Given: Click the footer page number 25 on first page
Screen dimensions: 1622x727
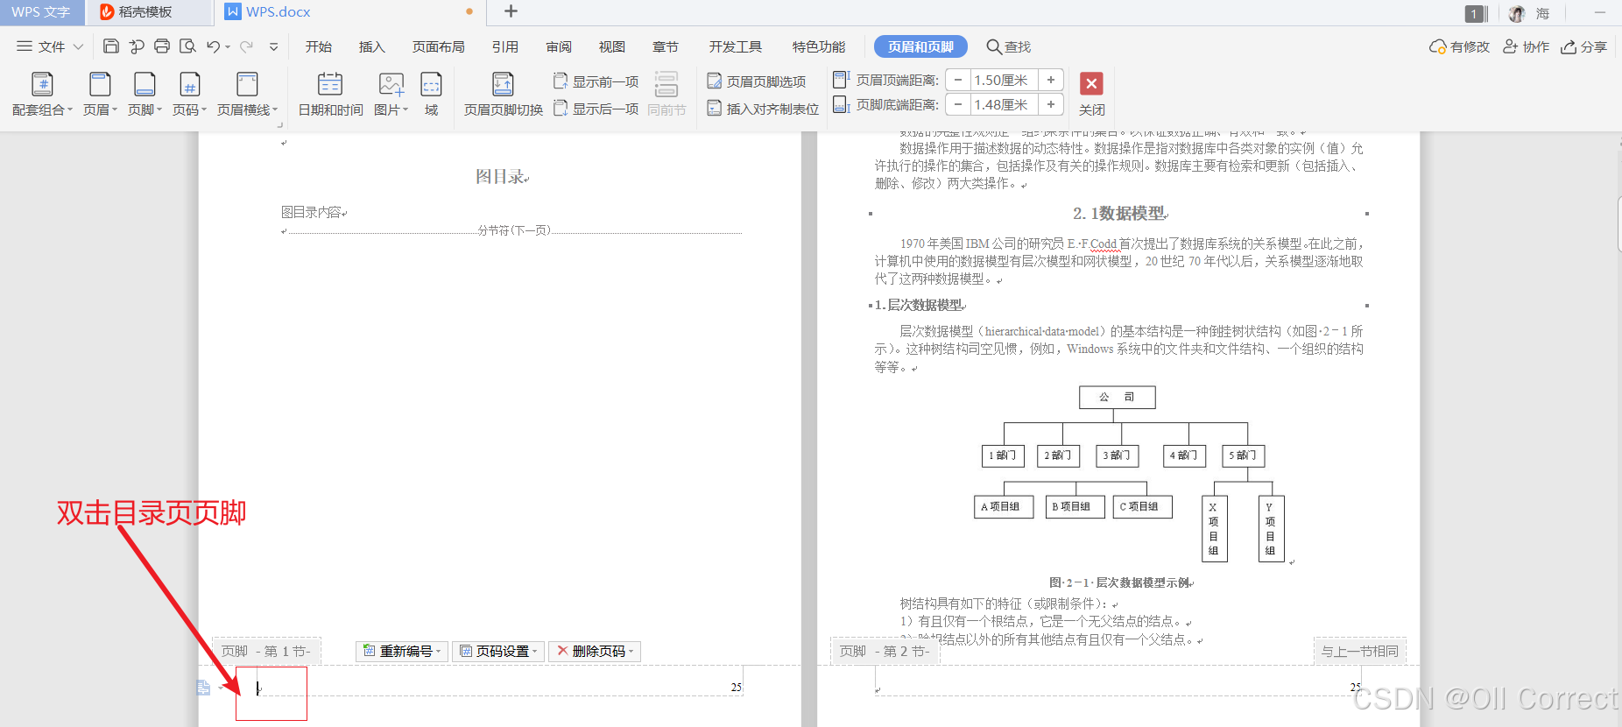Looking at the screenshot, I should 737,688.
